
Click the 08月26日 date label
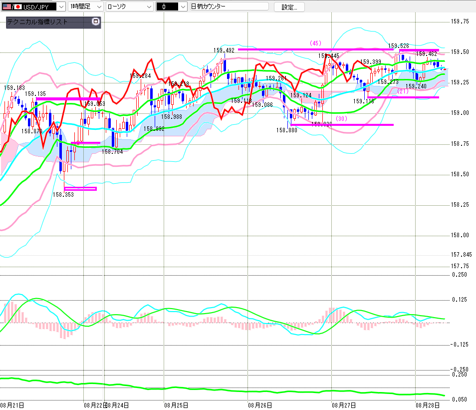coord(260,406)
